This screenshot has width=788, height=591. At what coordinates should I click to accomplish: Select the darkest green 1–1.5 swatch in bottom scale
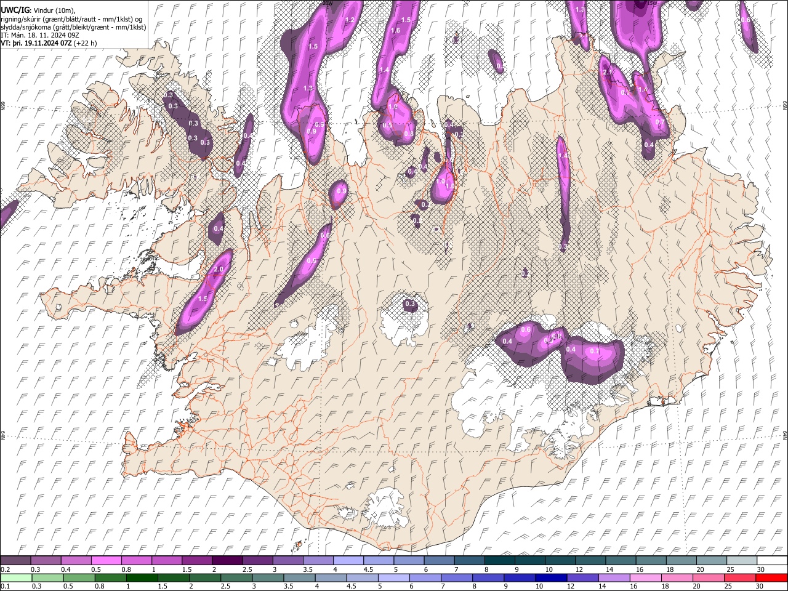click(142, 577)
